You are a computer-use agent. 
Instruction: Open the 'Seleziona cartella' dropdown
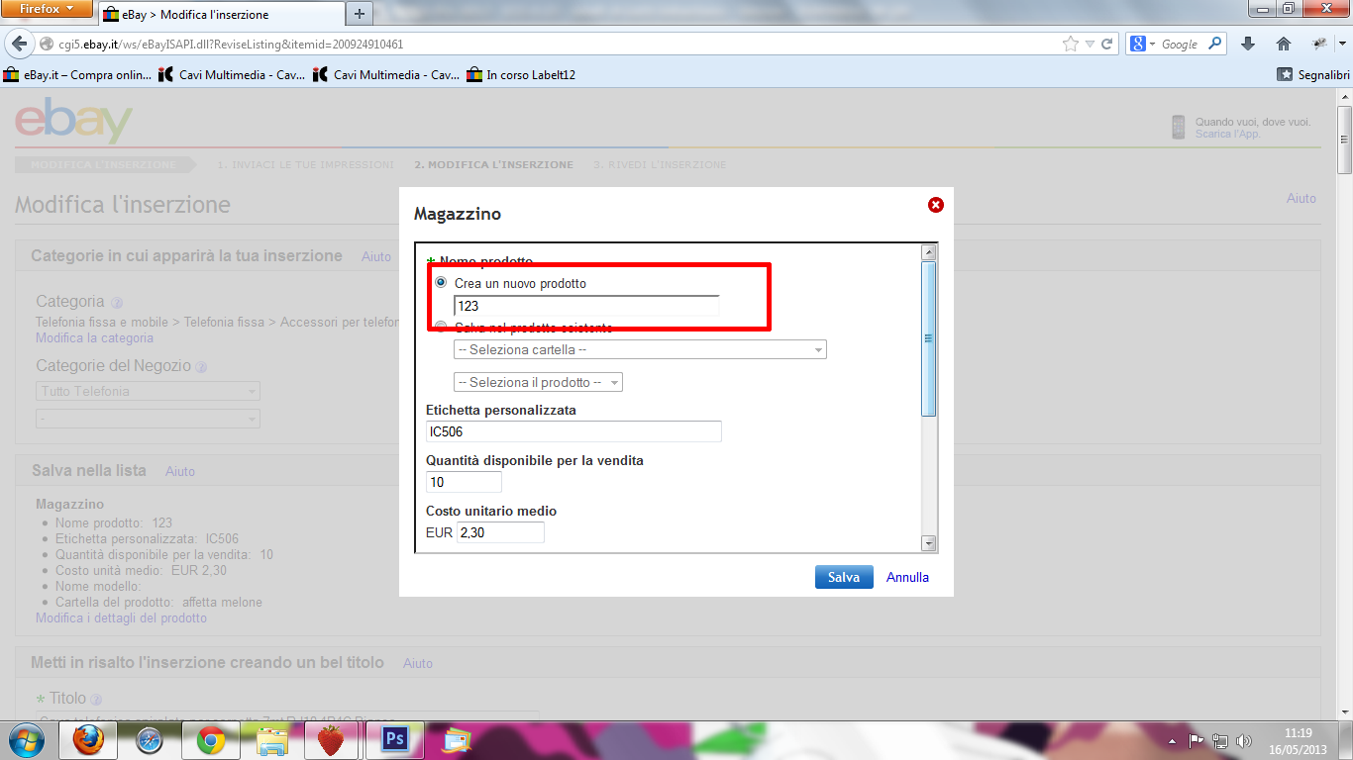click(640, 349)
